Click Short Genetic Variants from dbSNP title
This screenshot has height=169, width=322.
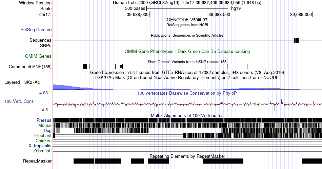click(x=187, y=62)
